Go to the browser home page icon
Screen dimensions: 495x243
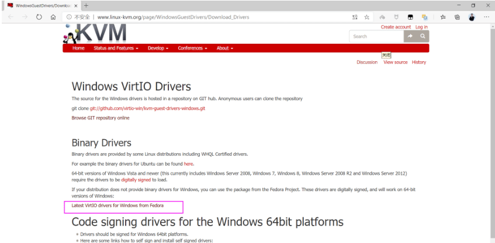pyautogui.click(x=53, y=17)
